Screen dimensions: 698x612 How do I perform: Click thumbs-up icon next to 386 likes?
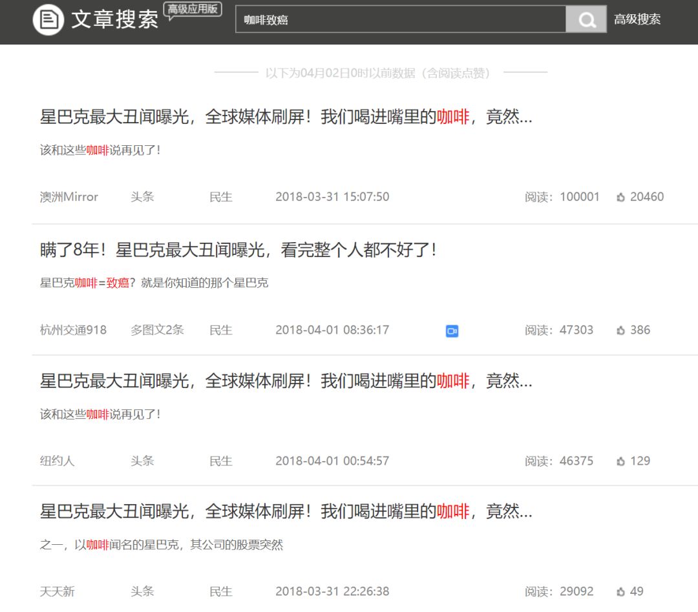[620, 331]
